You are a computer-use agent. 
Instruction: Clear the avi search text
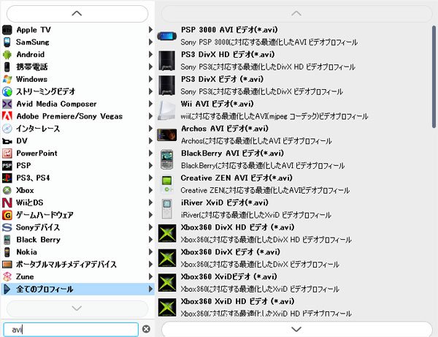click(146, 329)
